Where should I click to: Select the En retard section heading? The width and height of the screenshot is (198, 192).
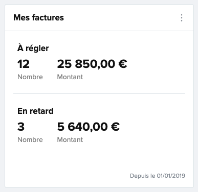[x=35, y=111]
